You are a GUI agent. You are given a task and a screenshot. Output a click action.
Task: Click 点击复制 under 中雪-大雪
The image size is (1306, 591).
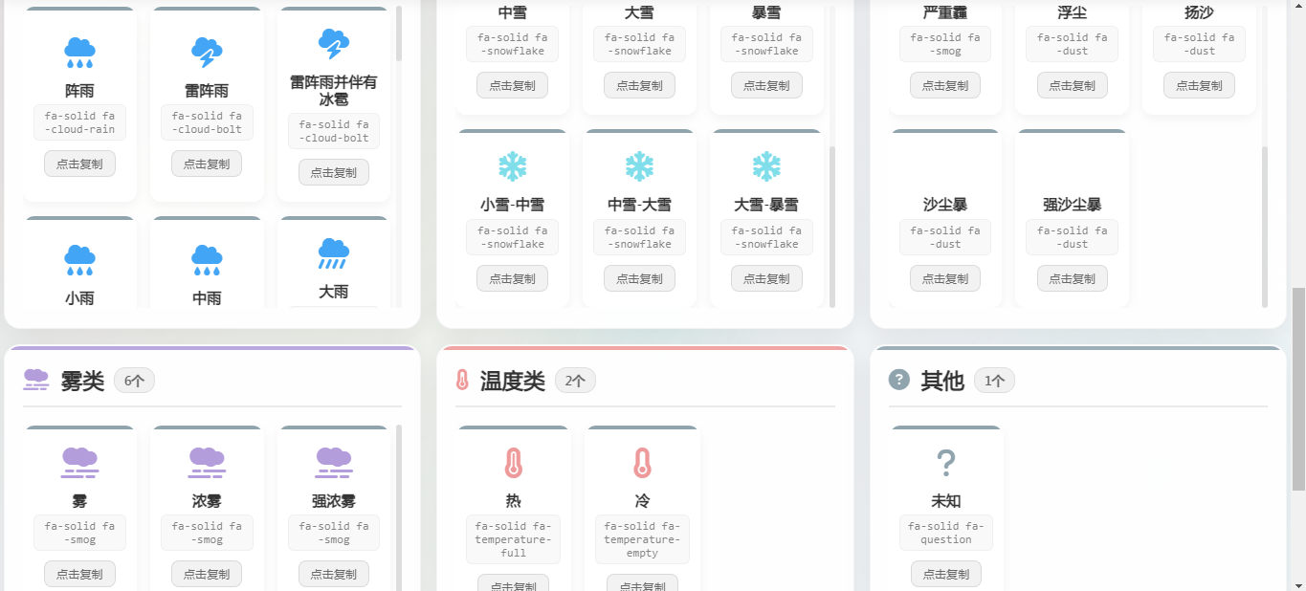click(639, 278)
